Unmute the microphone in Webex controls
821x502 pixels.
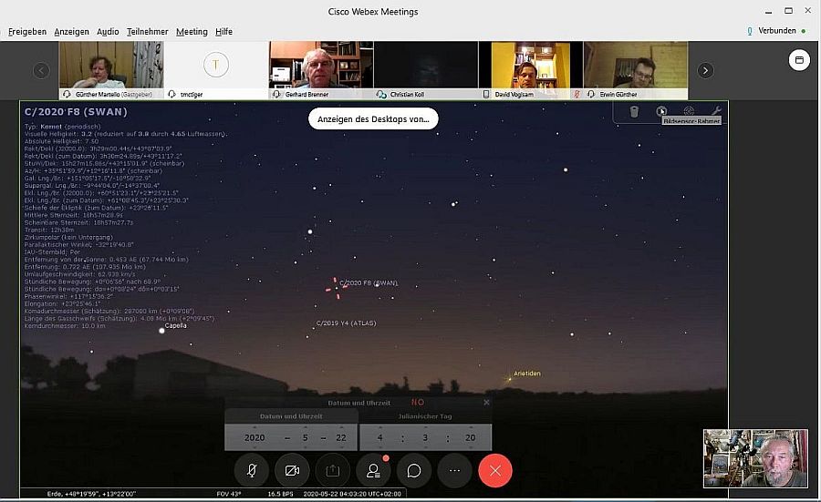tap(251, 470)
